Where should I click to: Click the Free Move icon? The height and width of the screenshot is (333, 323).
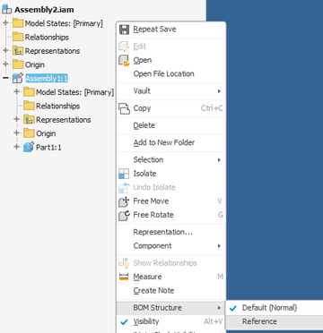[x=124, y=201]
